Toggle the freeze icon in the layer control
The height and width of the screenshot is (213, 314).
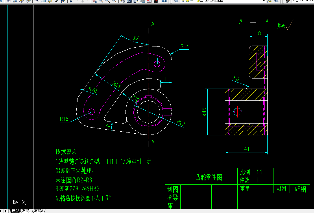(x=187, y=1)
